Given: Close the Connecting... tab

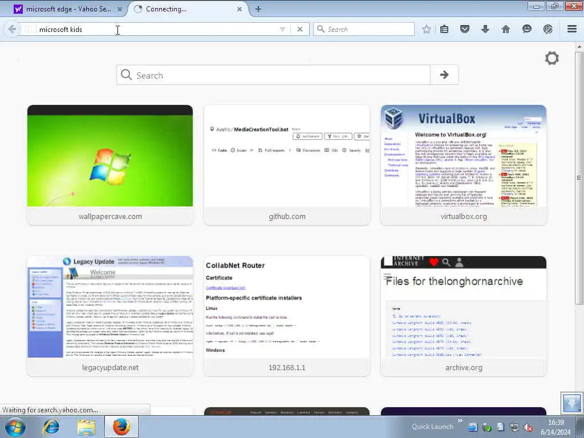Looking at the screenshot, I should pyautogui.click(x=240, y=9).
